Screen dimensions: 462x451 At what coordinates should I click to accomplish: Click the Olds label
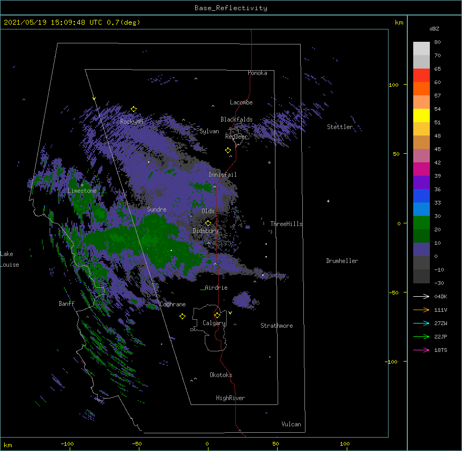click(208, 211)
